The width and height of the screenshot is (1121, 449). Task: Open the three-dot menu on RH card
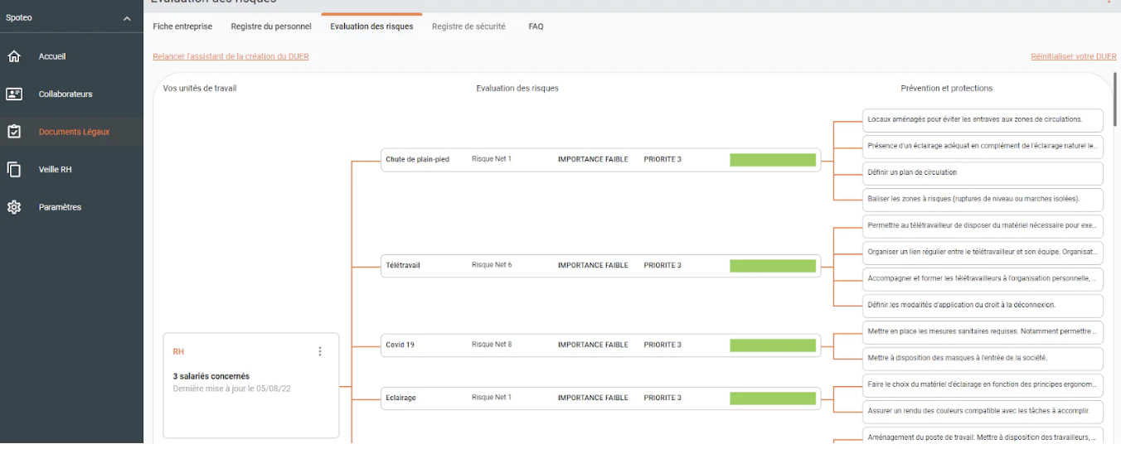(320, 351)
